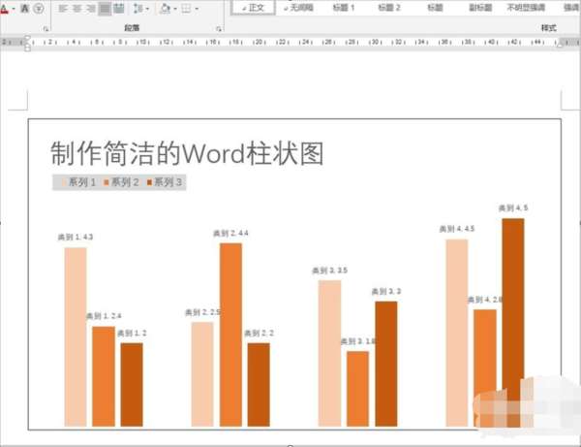581x447 pixels.
Task: Select the 正文 style
Action: 253,8
